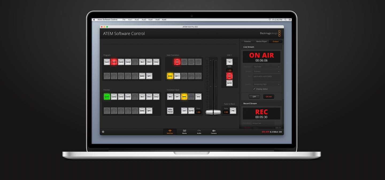
Task: Toggle the Display status checkbox
Action: point(254,89)
